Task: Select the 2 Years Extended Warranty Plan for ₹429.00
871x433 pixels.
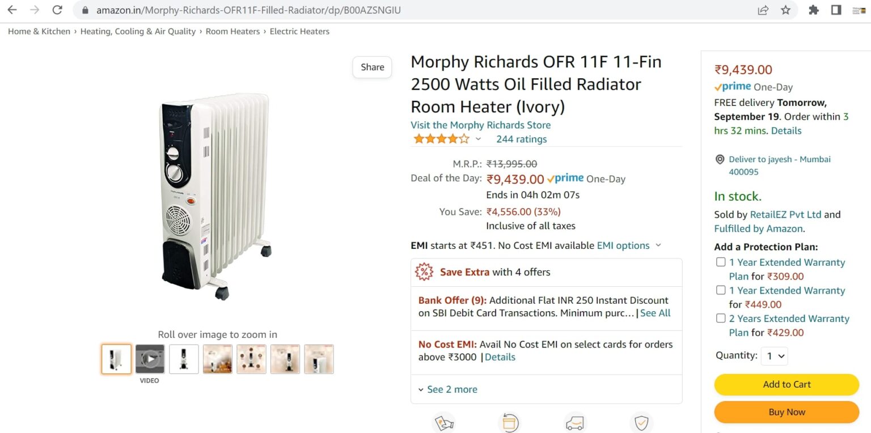Action: 721,319
